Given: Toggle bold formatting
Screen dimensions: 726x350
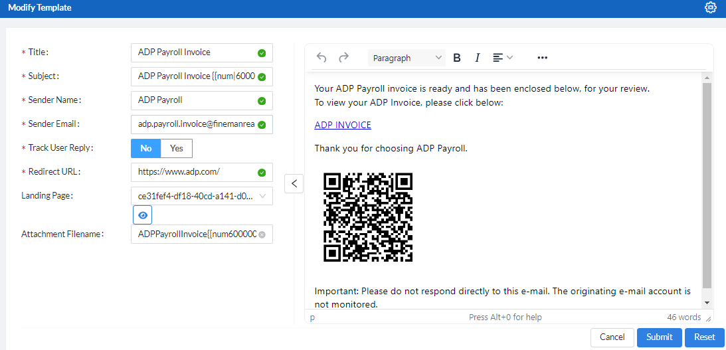Looking at the screenshot, I should pyautogui.click(x=457, y=58).
